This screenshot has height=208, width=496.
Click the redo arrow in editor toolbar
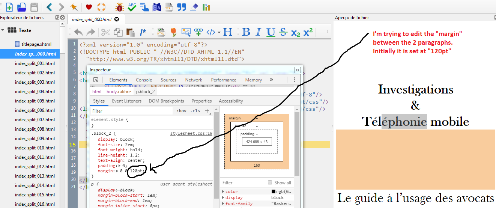(x=90, y=32)
